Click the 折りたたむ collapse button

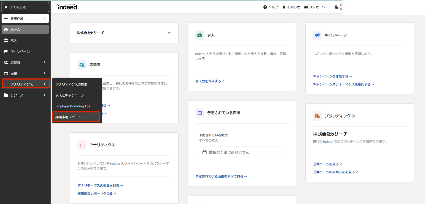pyautogui.click(x=25, y=7)
